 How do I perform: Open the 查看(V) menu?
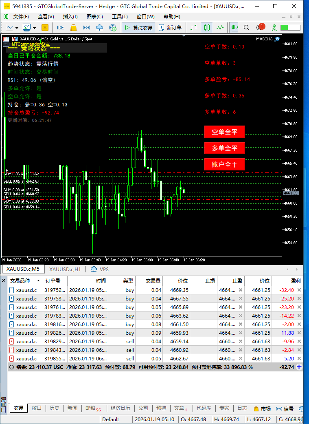[x=46, y=17]
